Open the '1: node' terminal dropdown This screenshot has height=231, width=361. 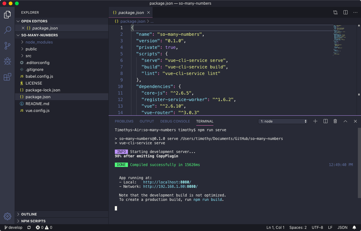point(282,121)
